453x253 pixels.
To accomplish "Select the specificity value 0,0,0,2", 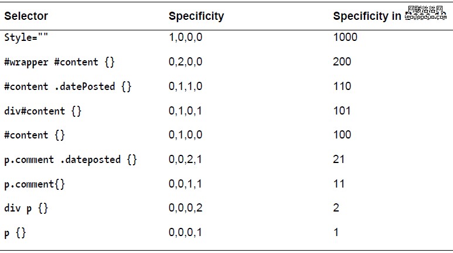I will (x=186, y=208).
